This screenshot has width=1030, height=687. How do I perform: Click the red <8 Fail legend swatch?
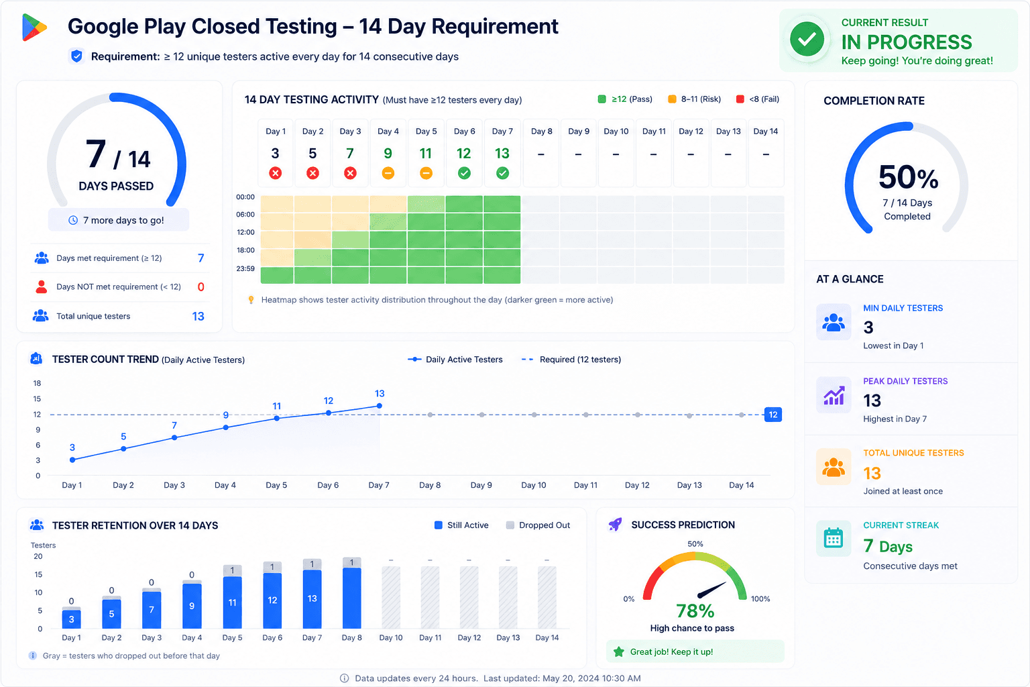point(740,99)
